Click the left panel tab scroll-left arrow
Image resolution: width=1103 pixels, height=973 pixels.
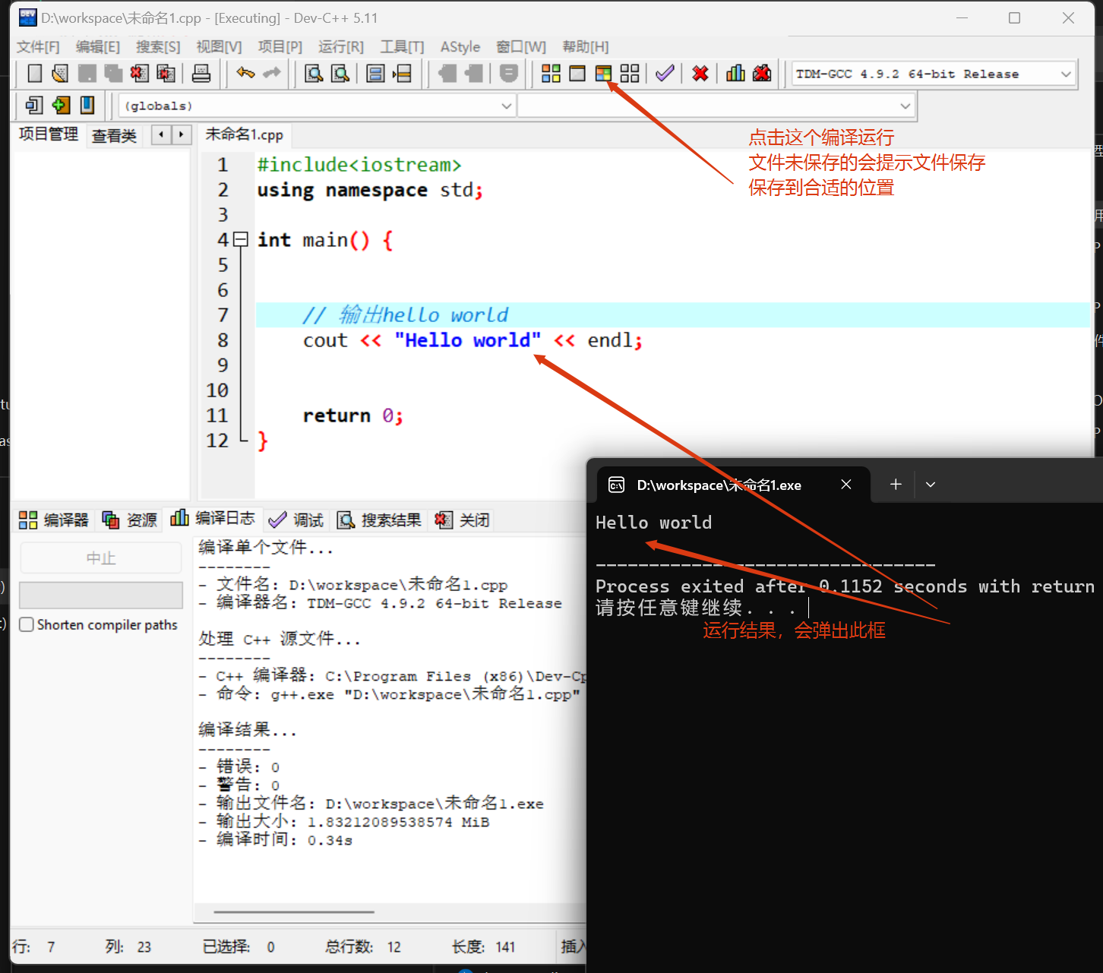(161, 135)
